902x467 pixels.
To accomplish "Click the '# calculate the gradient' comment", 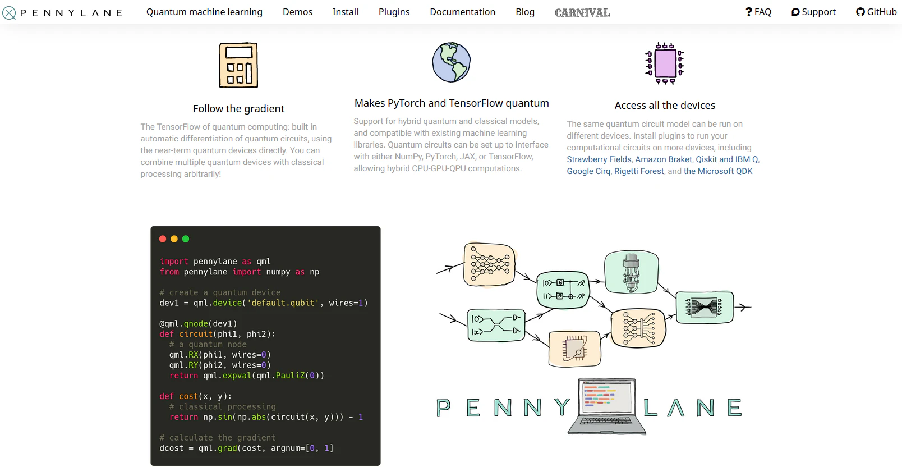I will (x=218, y=438).
